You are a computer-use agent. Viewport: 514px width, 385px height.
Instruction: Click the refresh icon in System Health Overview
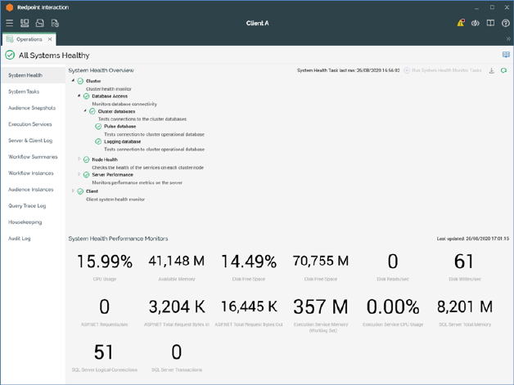[503, 71]
